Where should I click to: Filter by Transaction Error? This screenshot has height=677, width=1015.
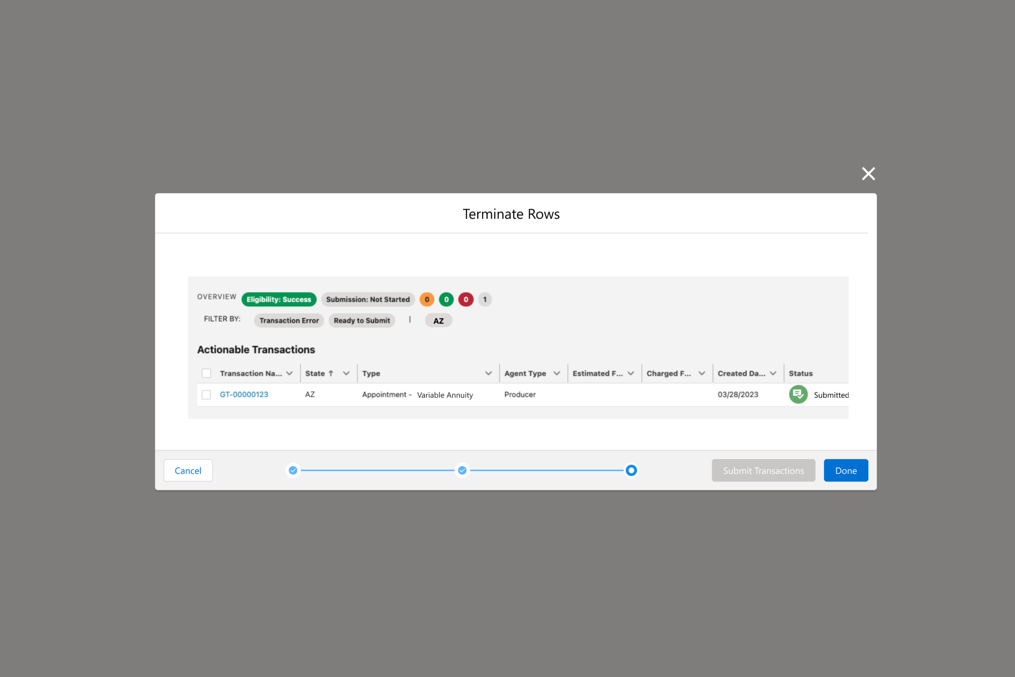[289, 320]
